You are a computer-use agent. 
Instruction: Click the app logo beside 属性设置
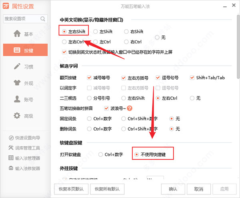click(6, 6)
